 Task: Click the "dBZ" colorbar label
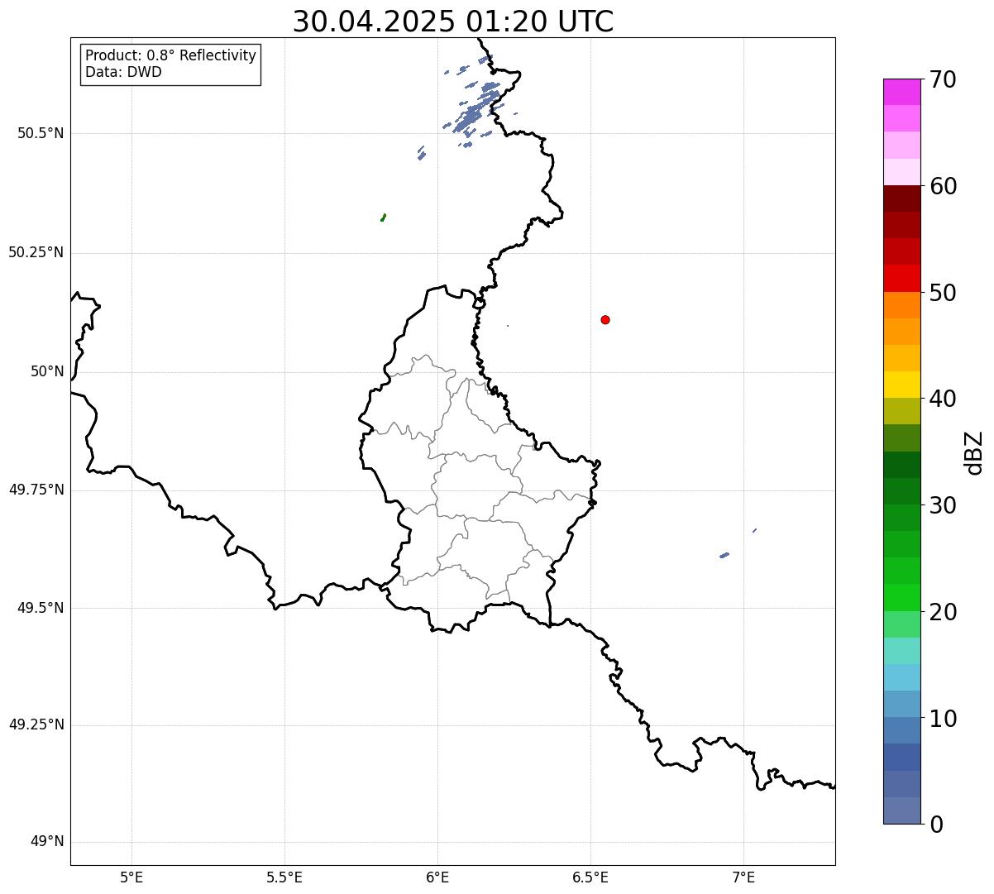974,452
